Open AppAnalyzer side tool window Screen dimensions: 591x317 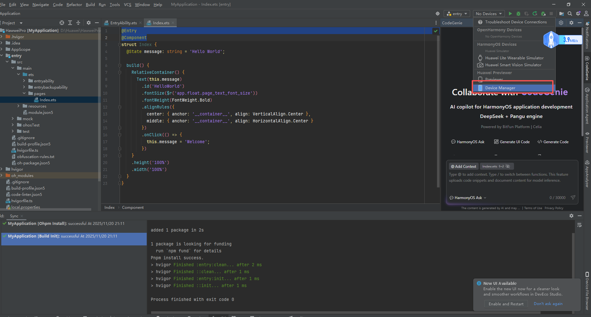pos(587,174)
